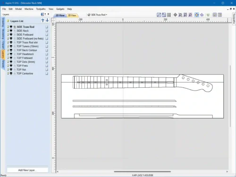Check the box for SIDE Neck layer
This screenshot has height=177, width=236.
coord(47,31)
